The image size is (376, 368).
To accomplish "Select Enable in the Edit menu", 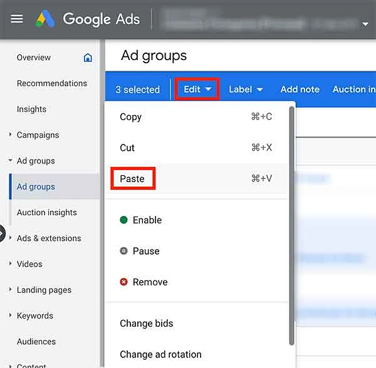I will coord(196,220).
